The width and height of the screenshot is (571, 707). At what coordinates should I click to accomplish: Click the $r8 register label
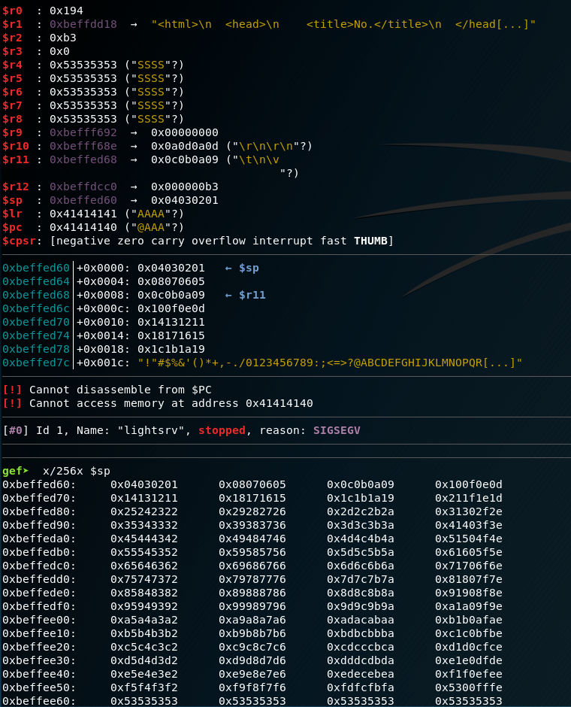[12, 119]
